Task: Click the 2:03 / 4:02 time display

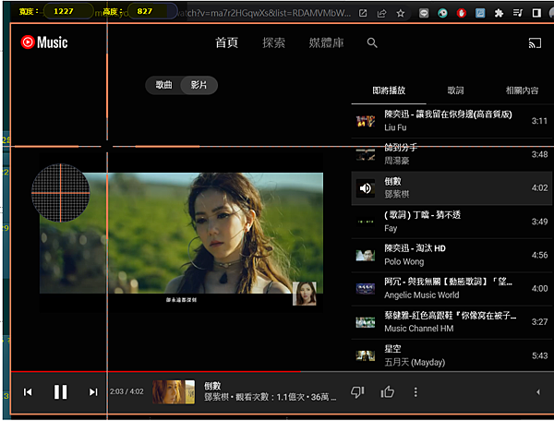Action: point(126,391)
